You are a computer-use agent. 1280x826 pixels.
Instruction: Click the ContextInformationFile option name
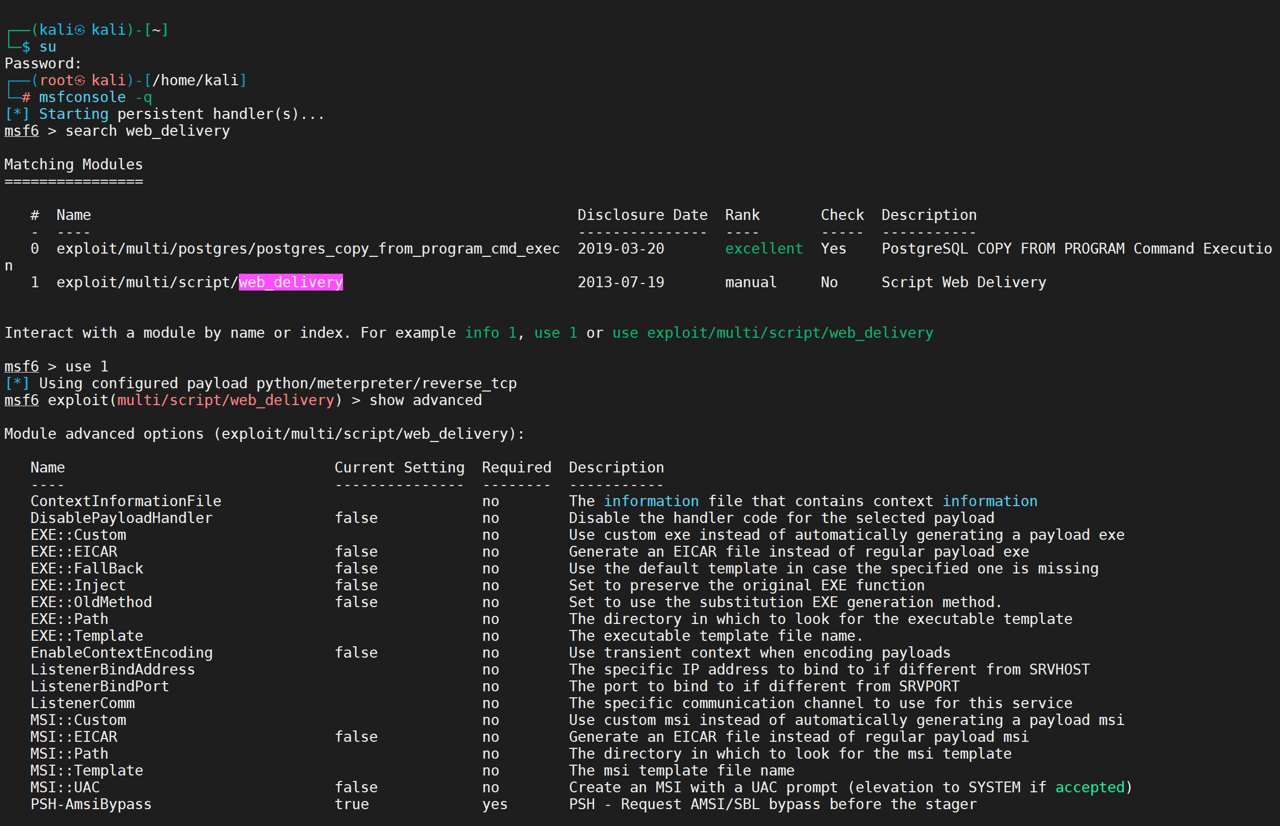tap(125, 501)
